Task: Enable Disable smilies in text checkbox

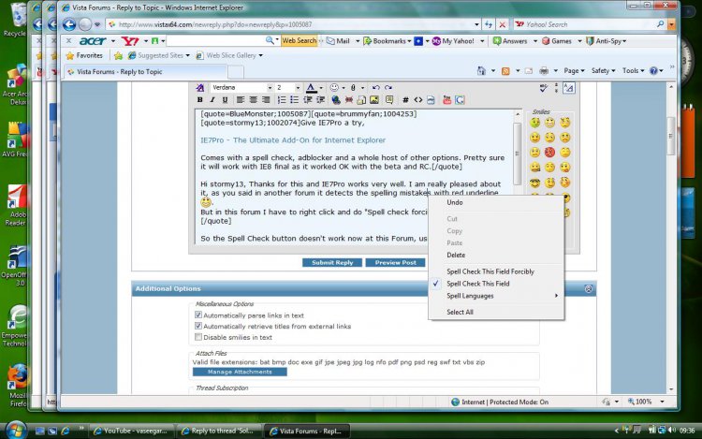Action: click(x=198, y=337)
